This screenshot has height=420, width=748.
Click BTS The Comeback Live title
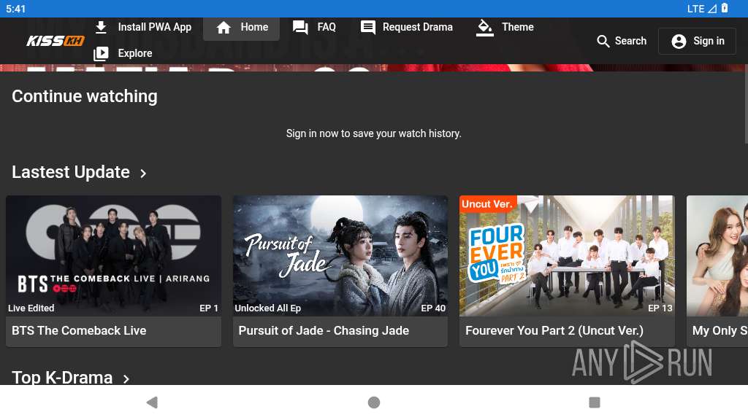coord(79,330)
